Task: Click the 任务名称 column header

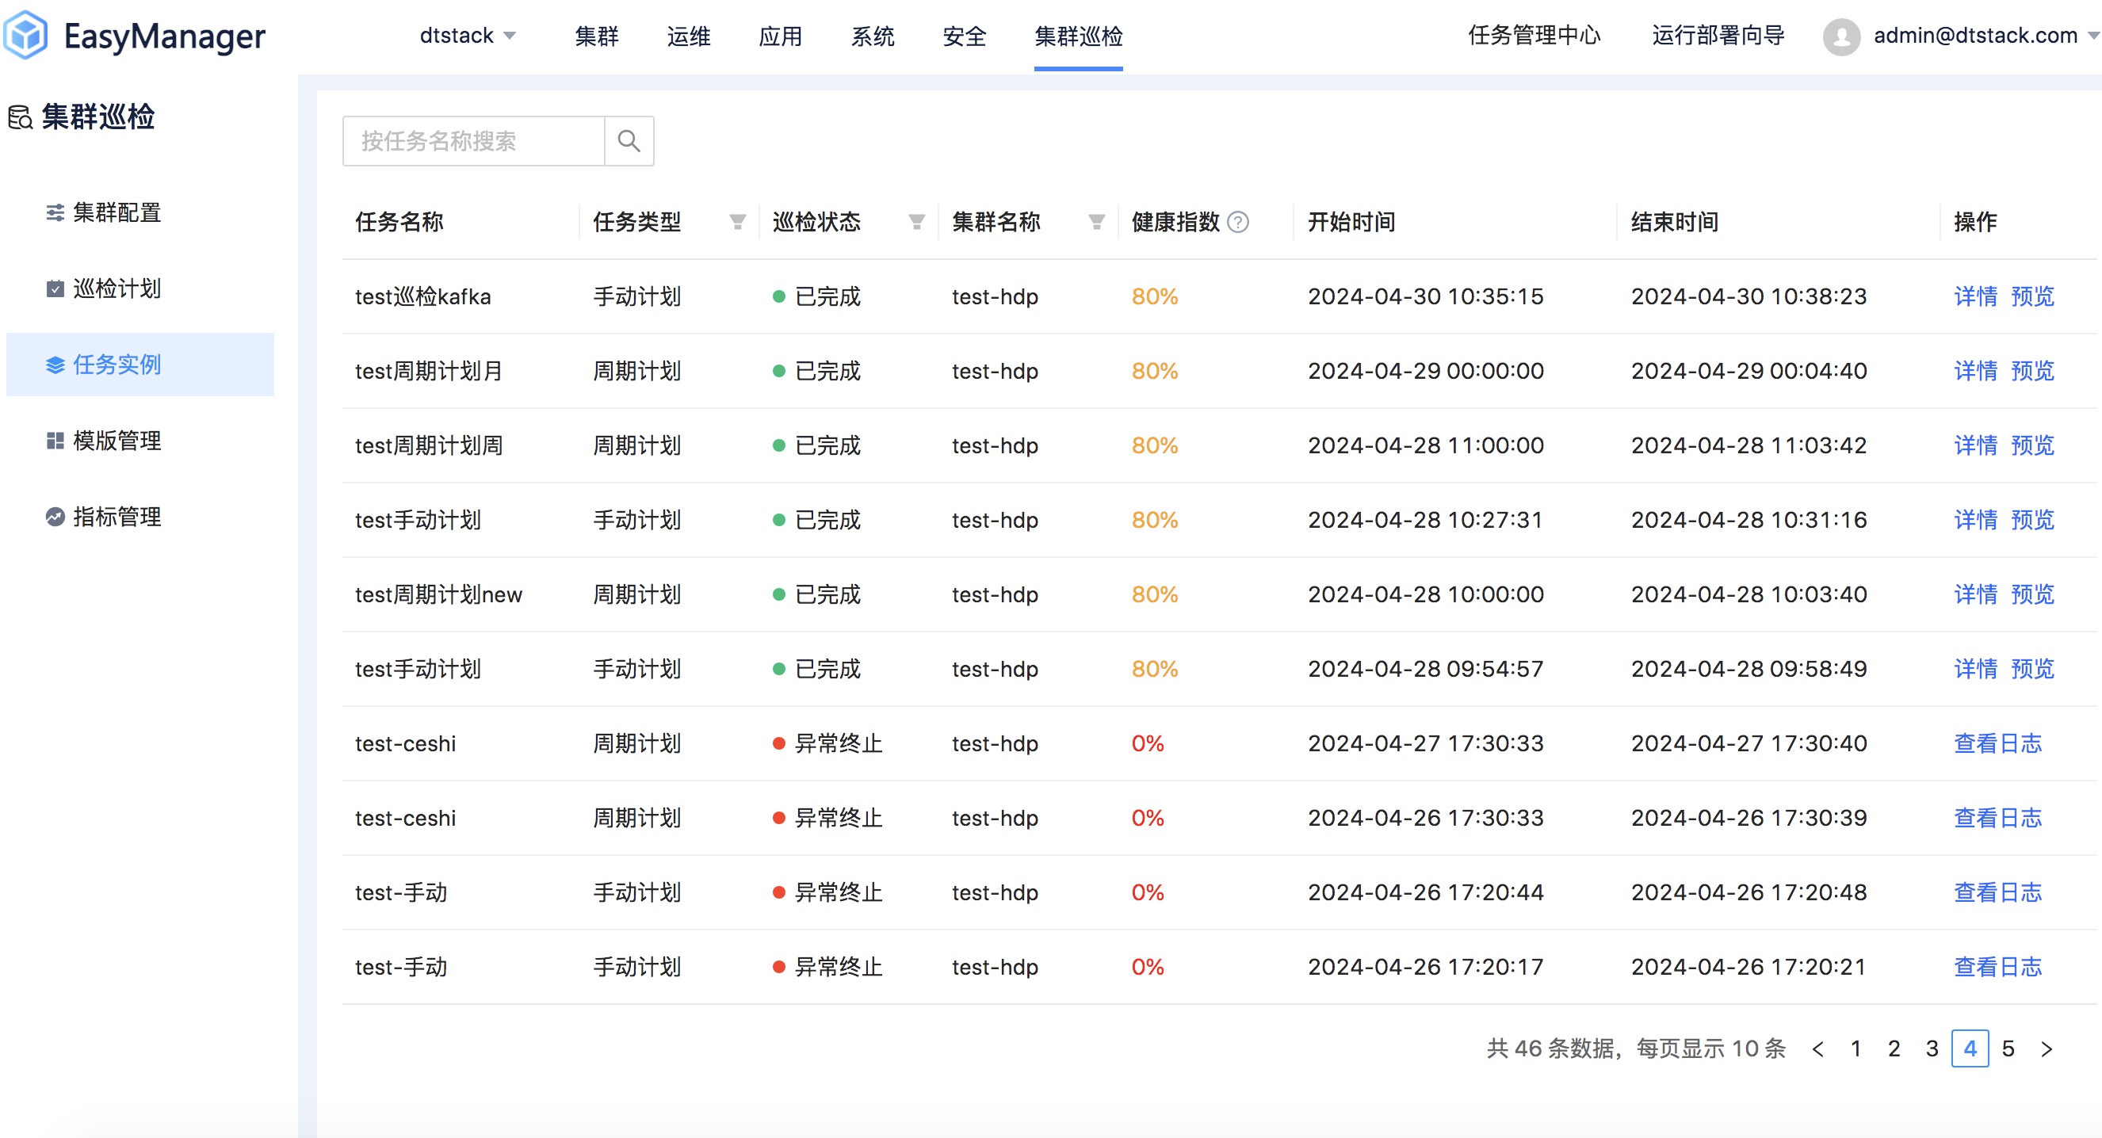Action: [399, 222]
